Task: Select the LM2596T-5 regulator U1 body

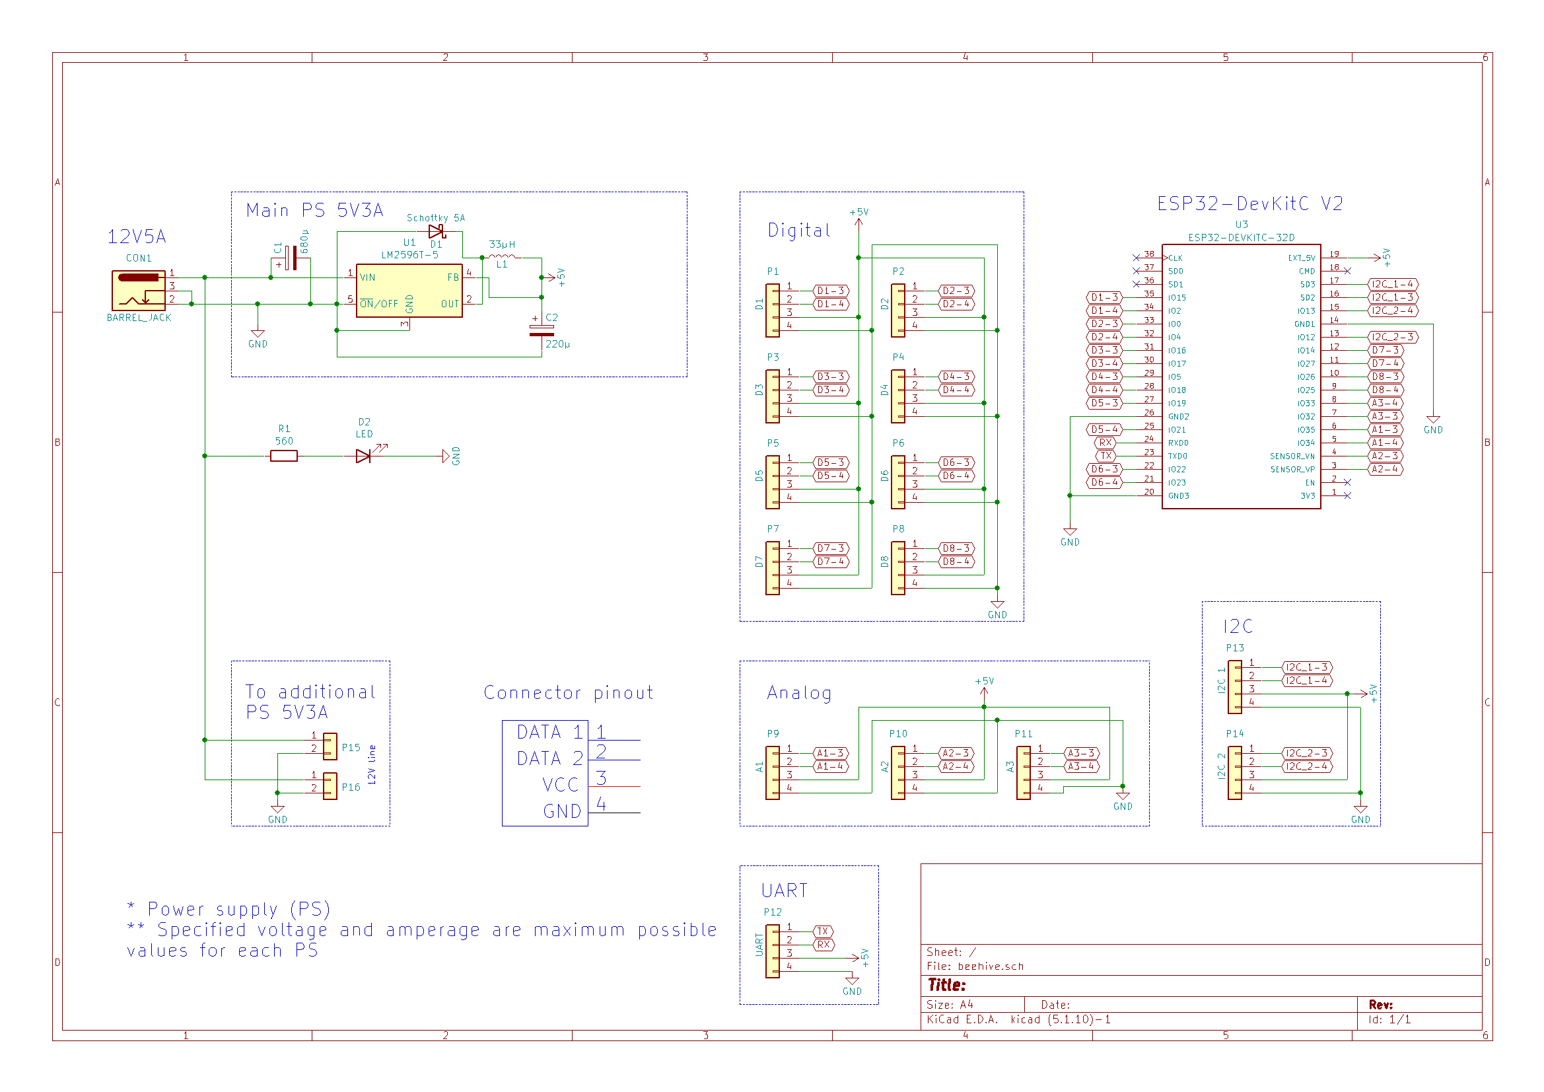Action: coord(409,290)
